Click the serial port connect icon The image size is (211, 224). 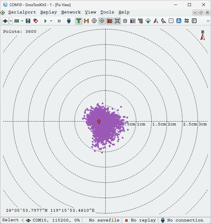(5, 21)
